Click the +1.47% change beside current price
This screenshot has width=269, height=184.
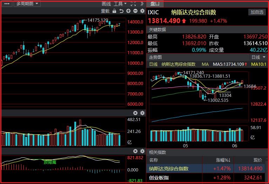click(218, 21)
